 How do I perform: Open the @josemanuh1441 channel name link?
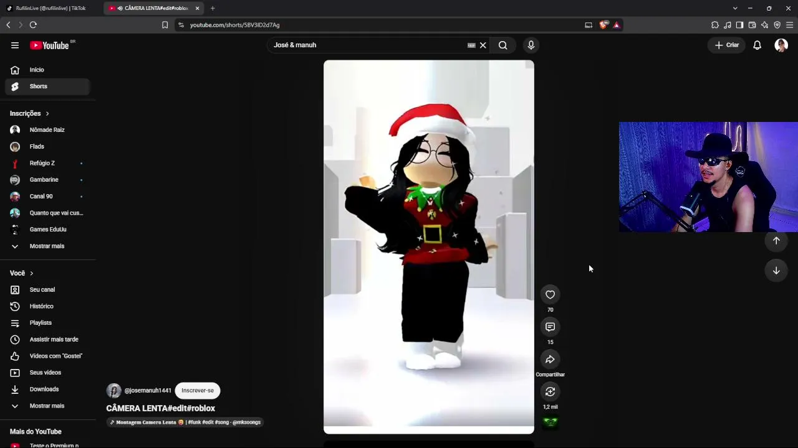(148, 391)
